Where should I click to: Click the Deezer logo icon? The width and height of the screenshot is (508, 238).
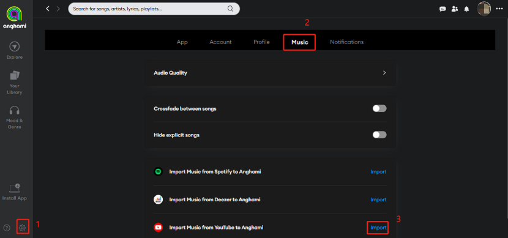pyautogui.click(x=158, y=199)
